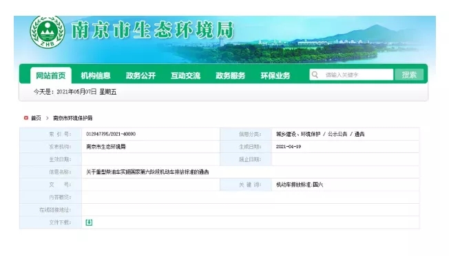
Task: Open the 网站首页 tab
Action: tap(51, 75)
